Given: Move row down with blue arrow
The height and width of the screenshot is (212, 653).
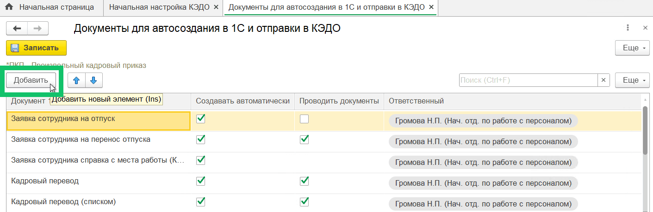Looking at the screenshot, I should [93, 80].
